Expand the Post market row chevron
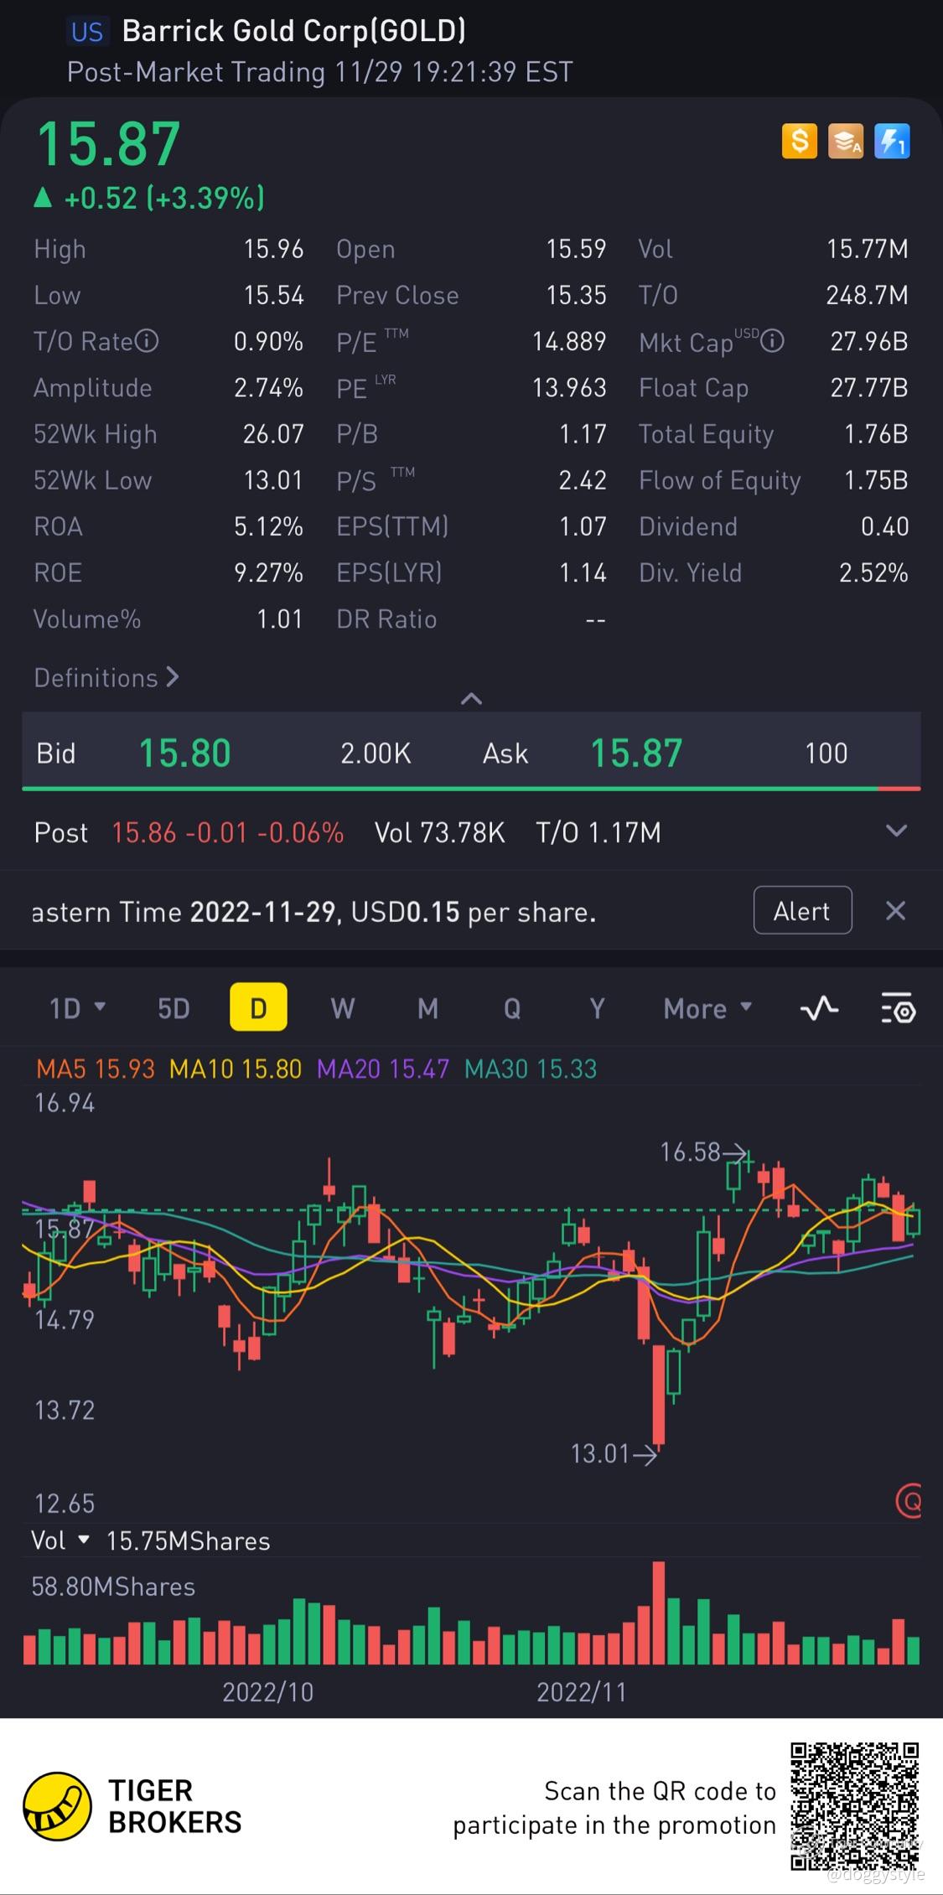 (x=896, y=831)
